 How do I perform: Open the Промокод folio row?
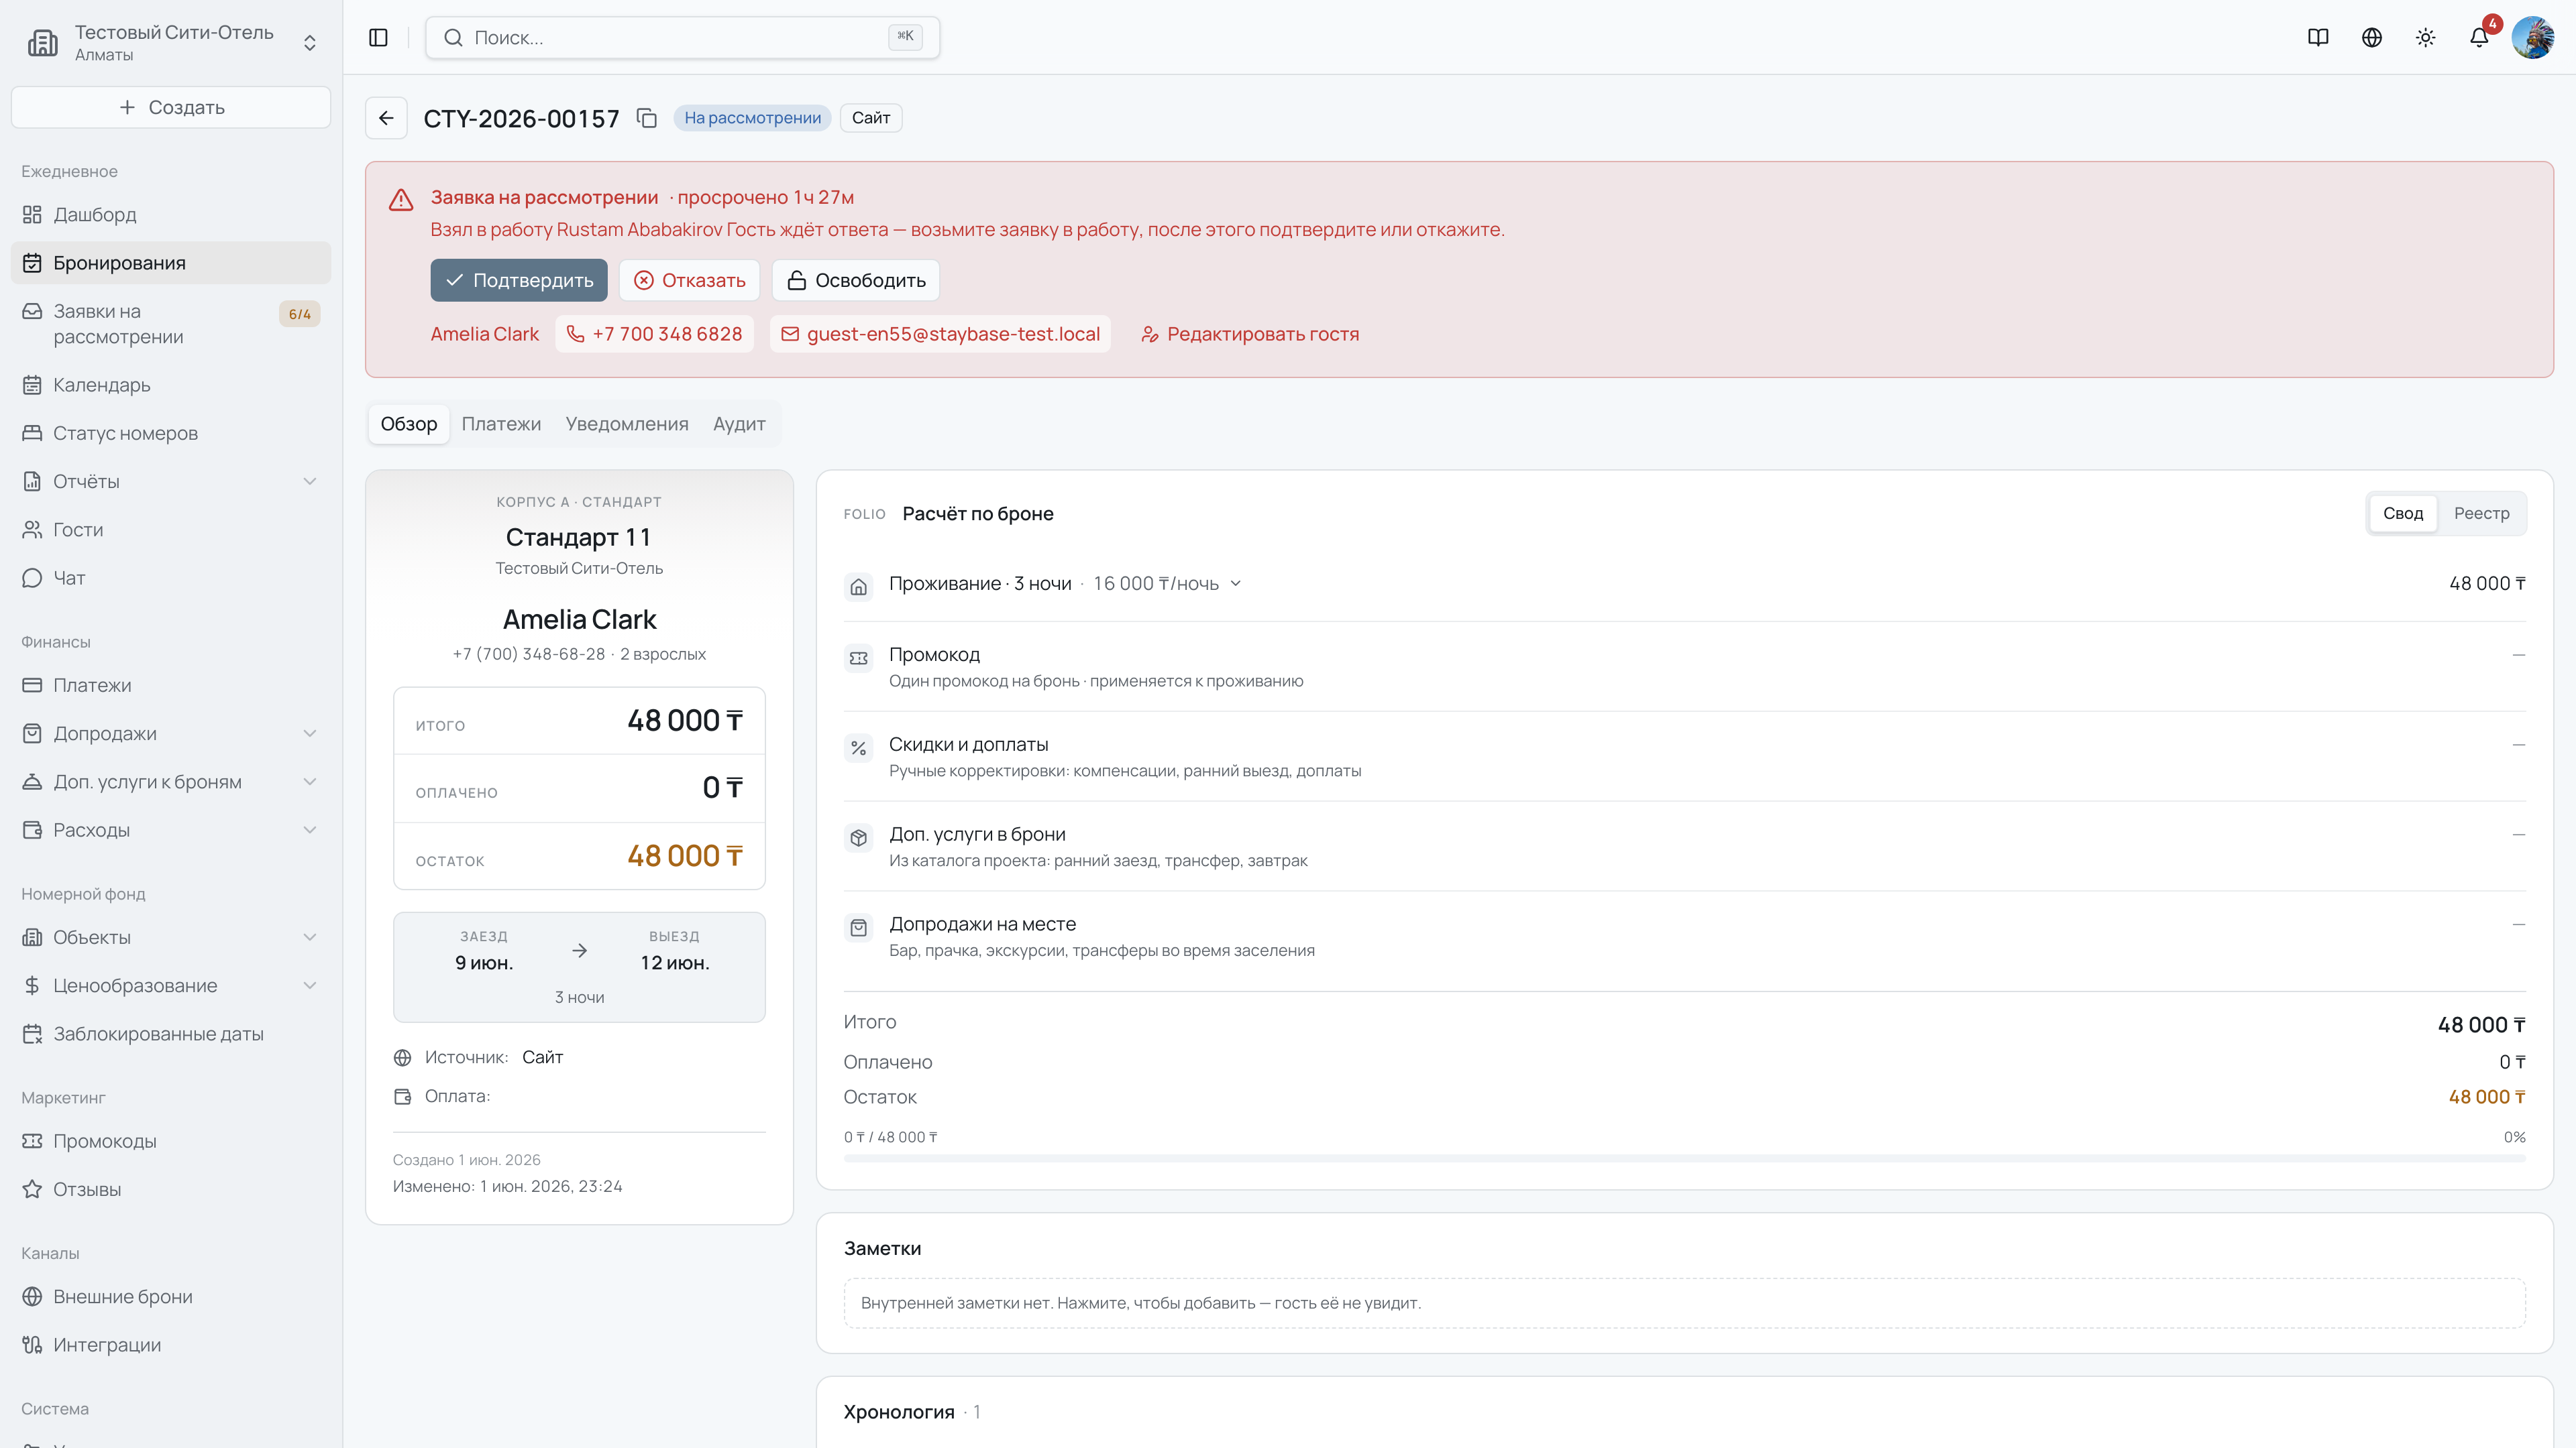click(x=1684, y=666)
